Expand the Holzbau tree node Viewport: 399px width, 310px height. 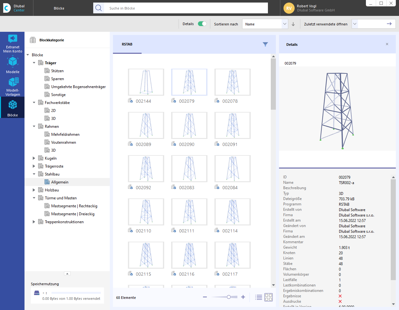point(34,190)
